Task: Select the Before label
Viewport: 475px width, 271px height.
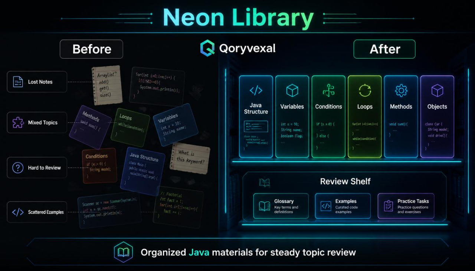Action: pos(91,49)
